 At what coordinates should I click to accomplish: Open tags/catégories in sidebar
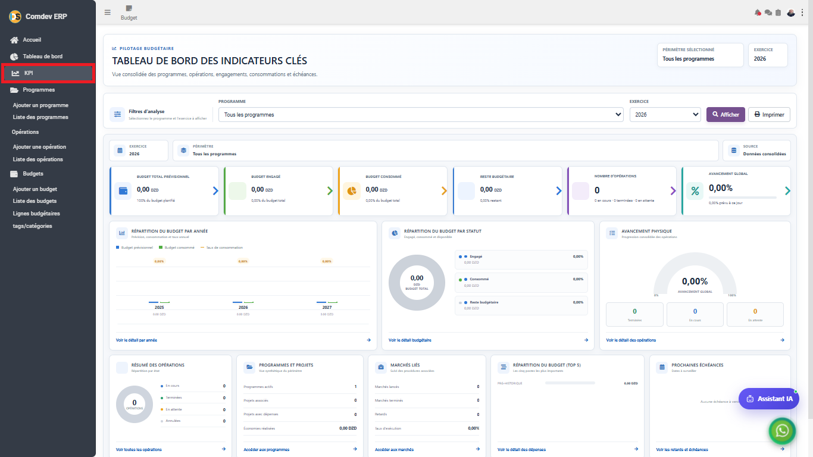[x=33, y=226]
